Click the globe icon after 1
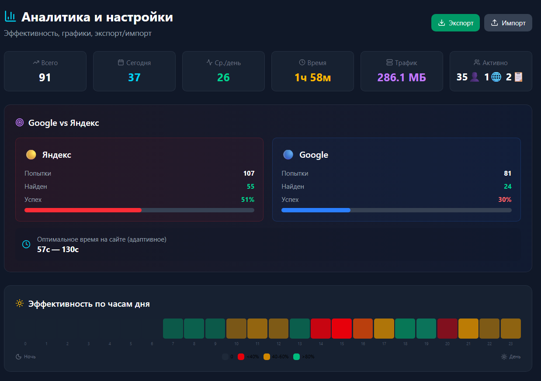This screenshot has width=541, height=381. pyautogui.click(x=496, y=77)
